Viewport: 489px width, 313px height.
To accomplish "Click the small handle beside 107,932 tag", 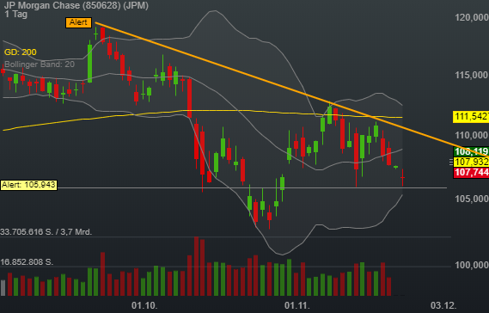I will [x=450, y=162].
